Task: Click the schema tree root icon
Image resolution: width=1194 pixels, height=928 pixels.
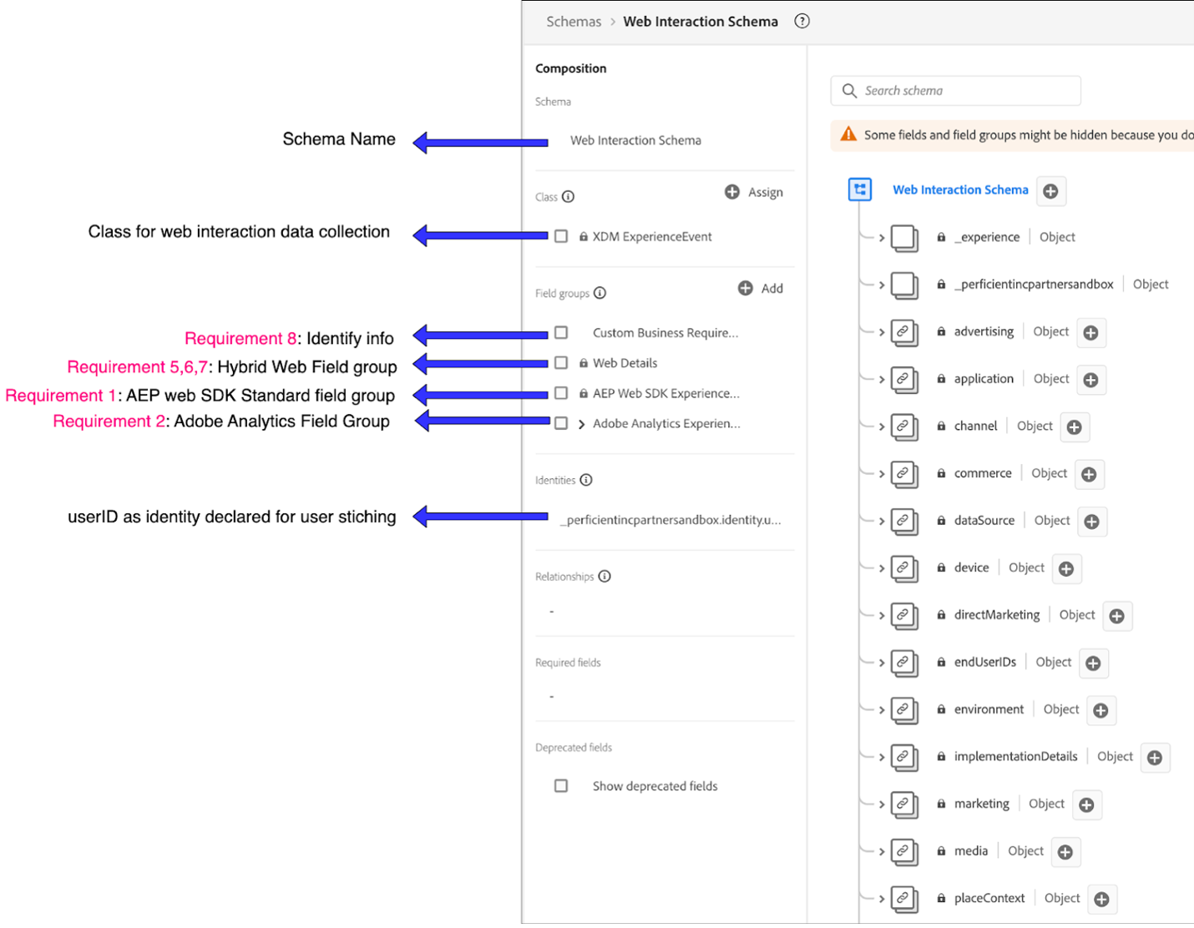Action: tap(860, 189)
